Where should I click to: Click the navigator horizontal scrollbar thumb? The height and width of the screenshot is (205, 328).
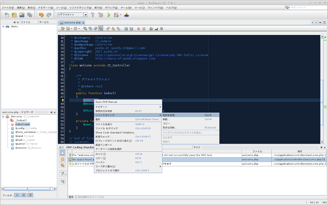pos(27,189)
